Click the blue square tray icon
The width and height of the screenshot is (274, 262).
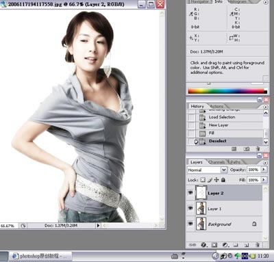[x=245, y=256]
